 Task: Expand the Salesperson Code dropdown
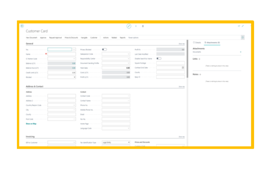pyautogui.click(x=116, y=54)
